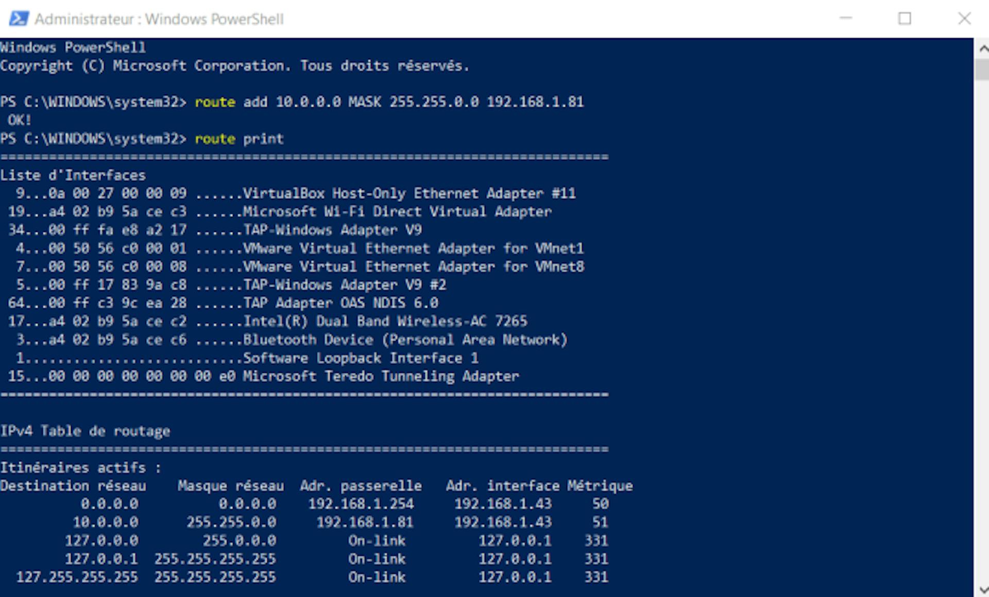Viewport: 989px width, 597px height.
Task: Click the scrollbar down arrow
Action: tap(983, 589)
